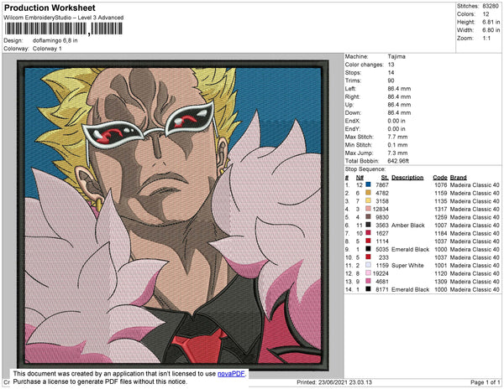
Task: Click the stitch count '7867' in row 1
Action: [x=382, y=185]
